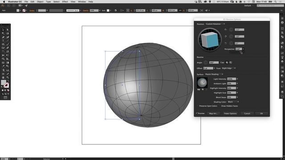This screenshot has height=160, width=285.
Task: Click the fill color swatch in control bar
Action: point(18,11)
